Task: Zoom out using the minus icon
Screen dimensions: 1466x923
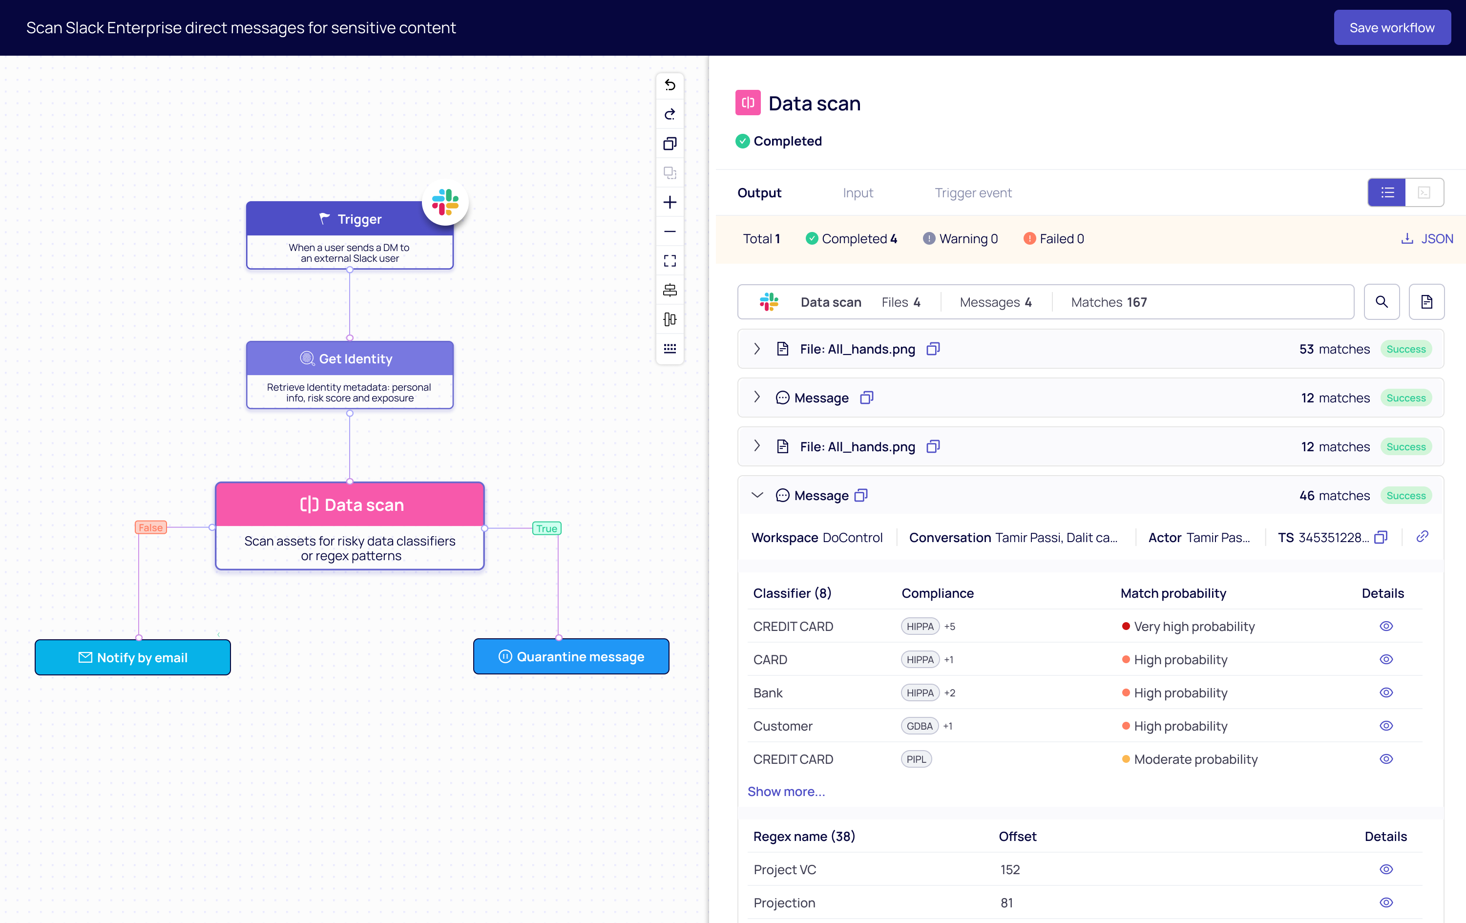Action: pyautogui.click(x=670, y=231)
